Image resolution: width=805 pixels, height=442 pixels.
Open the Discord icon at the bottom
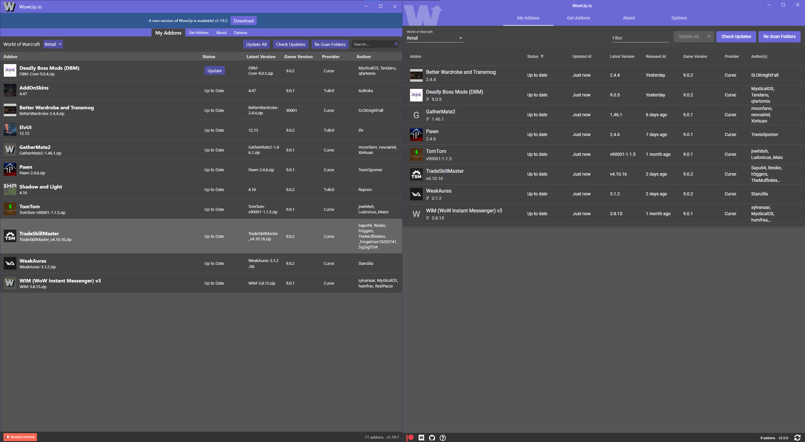pyautogui.click(x=421, y=437)
